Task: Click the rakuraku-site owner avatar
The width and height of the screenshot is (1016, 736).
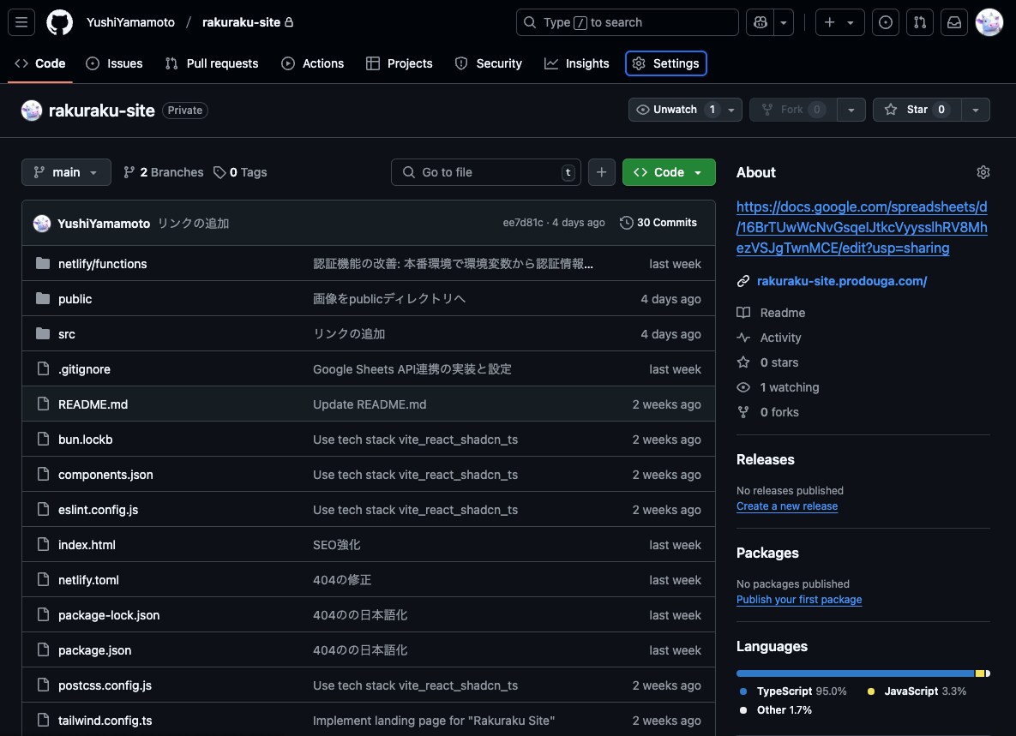Action: [31, 111]
